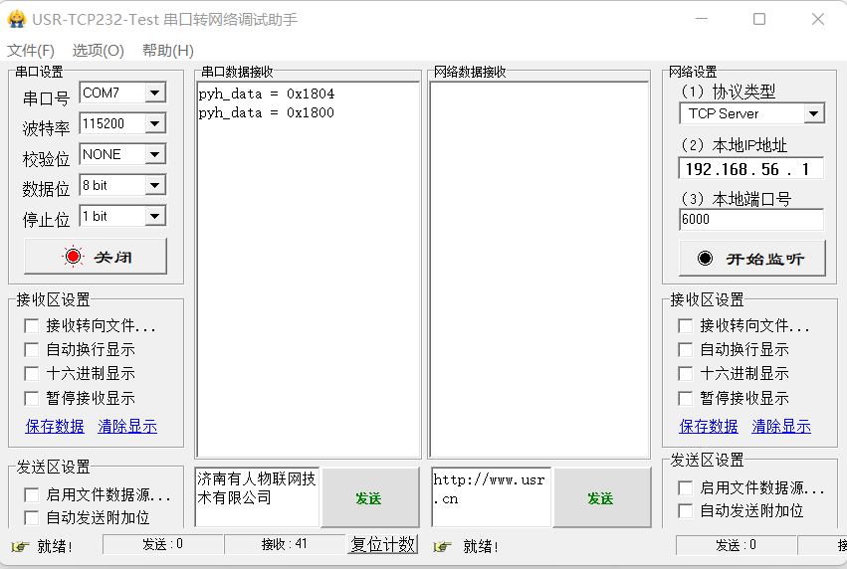The image size is (847, 569).
Task: Expand the 数据位 8 bit dropdown
Action: [x=155, y=186]
